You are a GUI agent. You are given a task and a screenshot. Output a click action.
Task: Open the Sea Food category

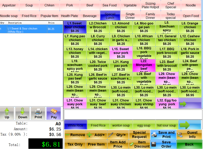pyautogui.click(x=110, y=5)
